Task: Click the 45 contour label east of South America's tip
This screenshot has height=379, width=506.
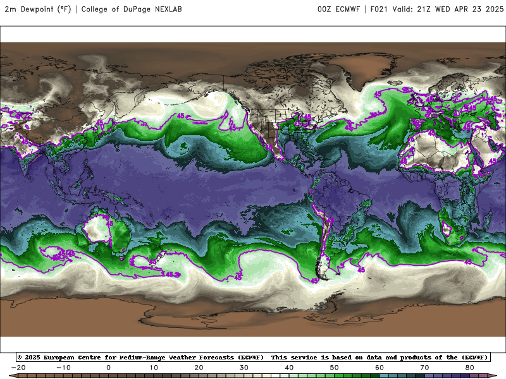Action: click(361, 270)
